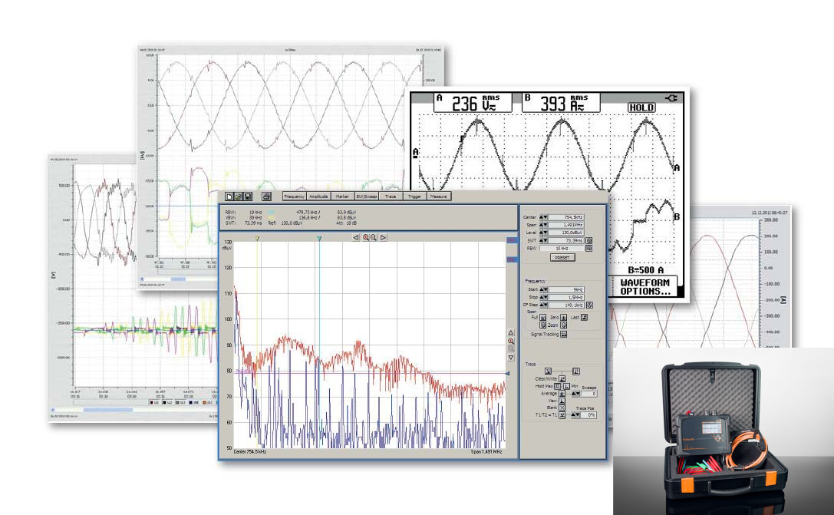The height and width of the screenshot is (515, 834).
Task: Click the Last span icon
Action: (584, 318)
